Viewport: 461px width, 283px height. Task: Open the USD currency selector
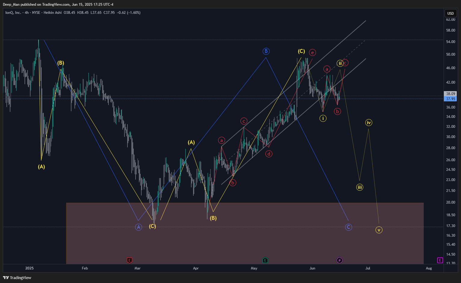tap(450, 13)
